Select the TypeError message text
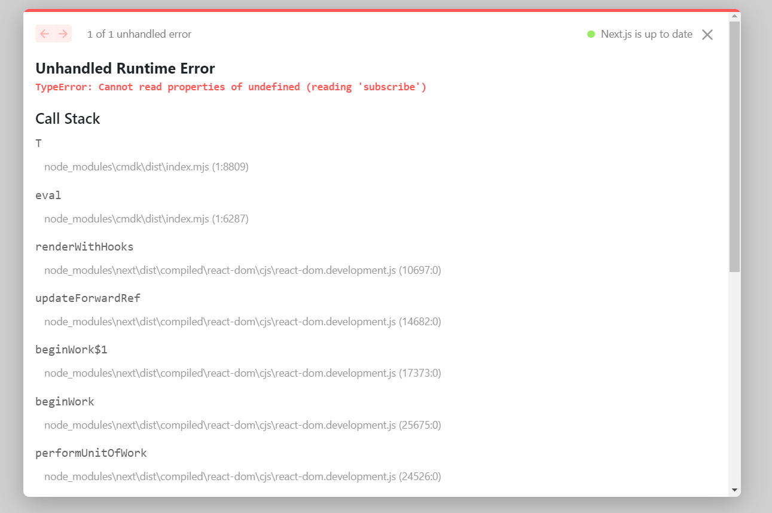This screenshot has width=772, height=513. (x=231, y=87)
